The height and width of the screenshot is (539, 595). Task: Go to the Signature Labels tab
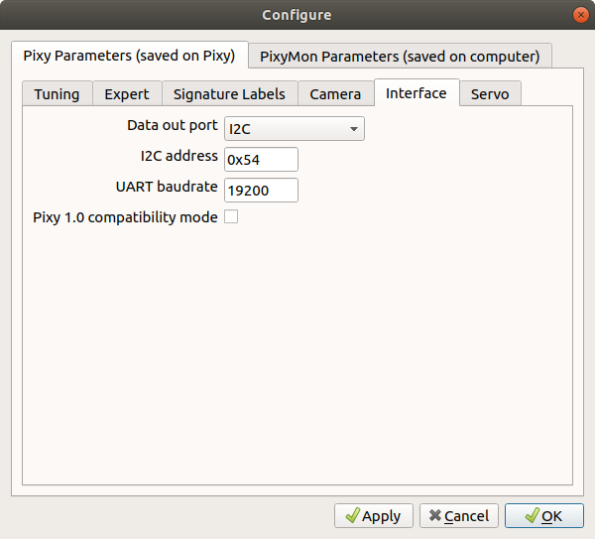(x=230, y=94)
